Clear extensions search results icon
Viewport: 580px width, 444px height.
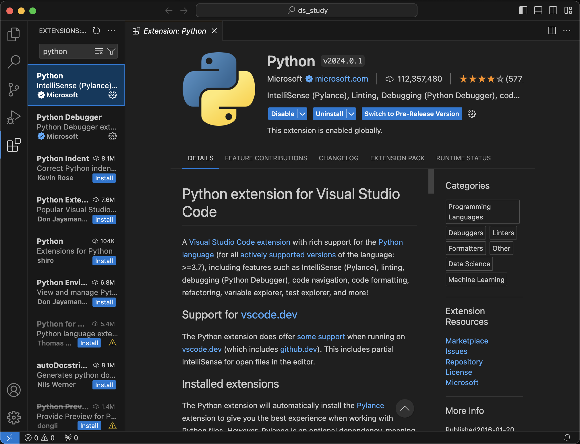pos(98,51)
